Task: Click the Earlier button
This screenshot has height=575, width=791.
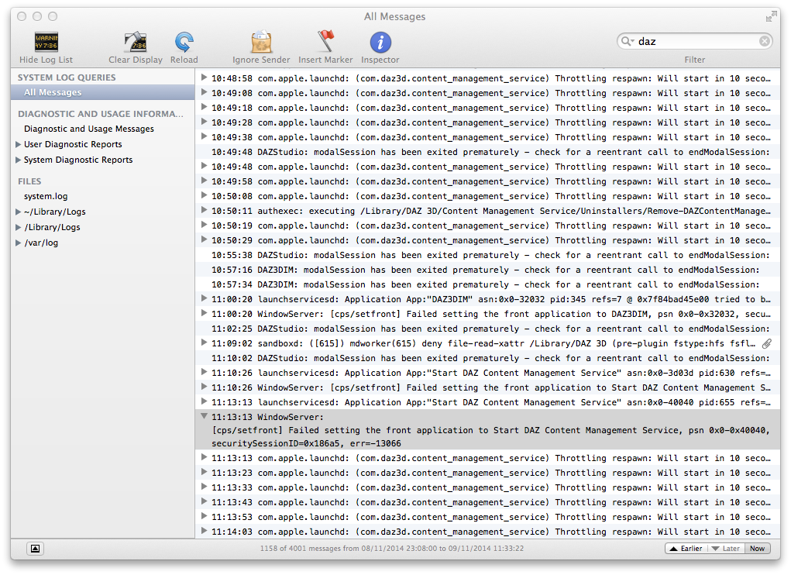Action: [686, 549]
